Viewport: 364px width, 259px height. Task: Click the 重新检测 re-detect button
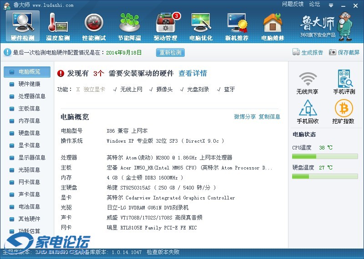tap(170, 52)
